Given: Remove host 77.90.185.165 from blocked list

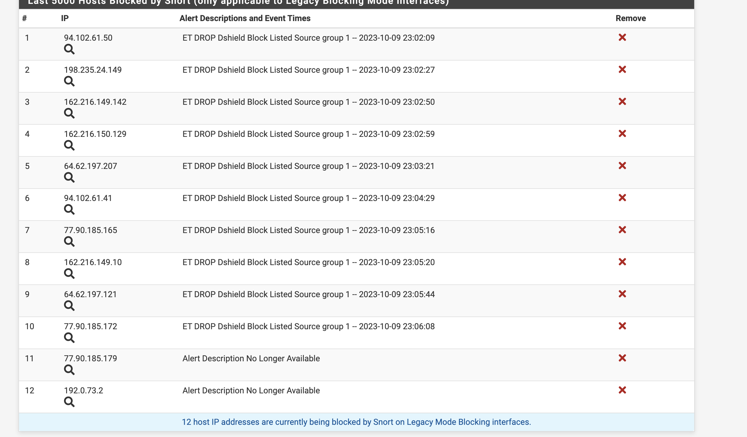Looking at the screenshot, I should pyautogui.click(x=622, y=230).
